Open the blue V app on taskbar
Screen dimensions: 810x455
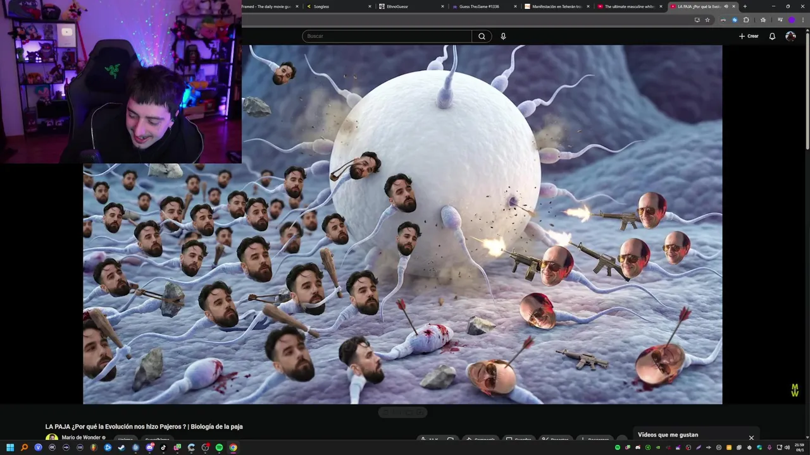click(38, 447)
